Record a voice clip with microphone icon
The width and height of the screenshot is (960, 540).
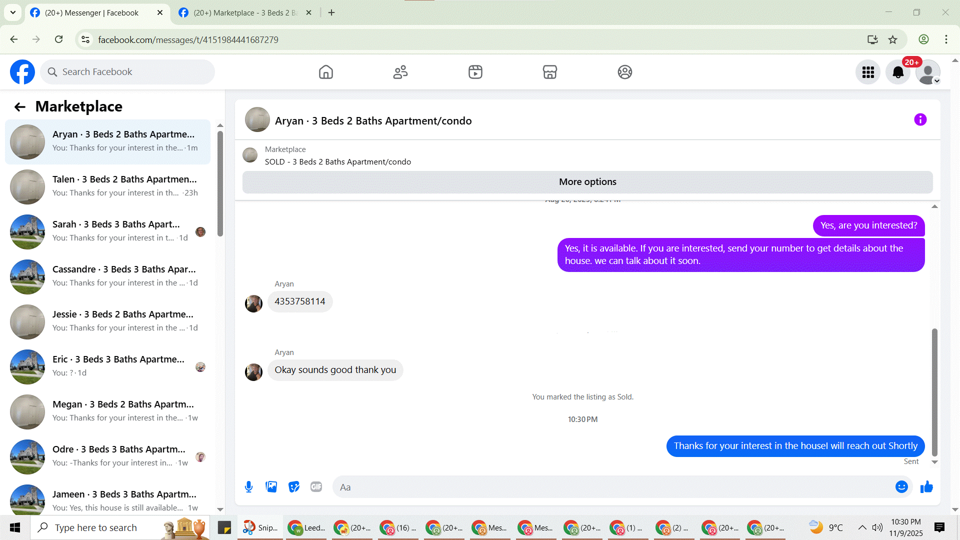click(x=248, y=487)
